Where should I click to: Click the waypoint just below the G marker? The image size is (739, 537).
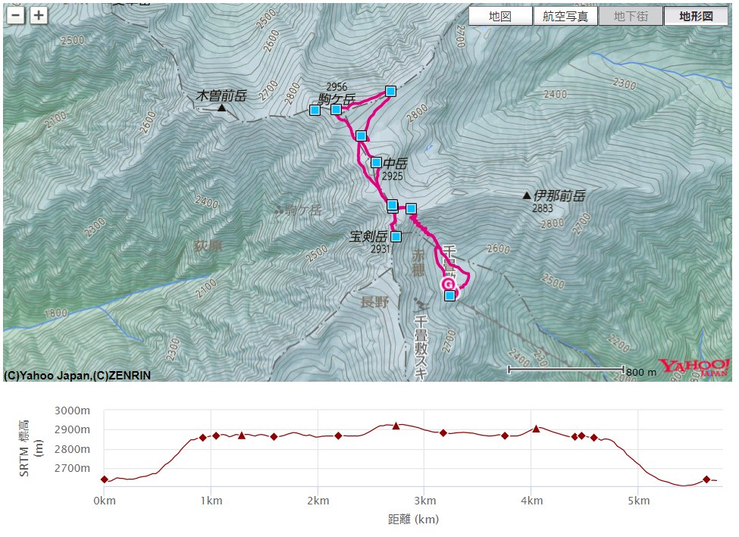pos(449,295)
